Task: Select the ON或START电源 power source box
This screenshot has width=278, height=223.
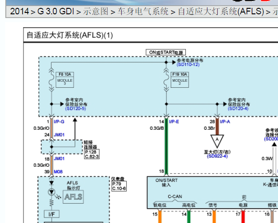Action: pyautogui.click(x=166, y=53)
